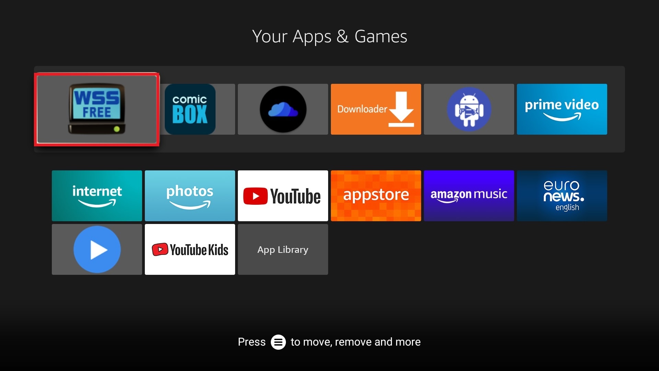Viewport: 659px width, 371px height.
Task: Open the cloud storage app
Action: click(x=283, y=109)
